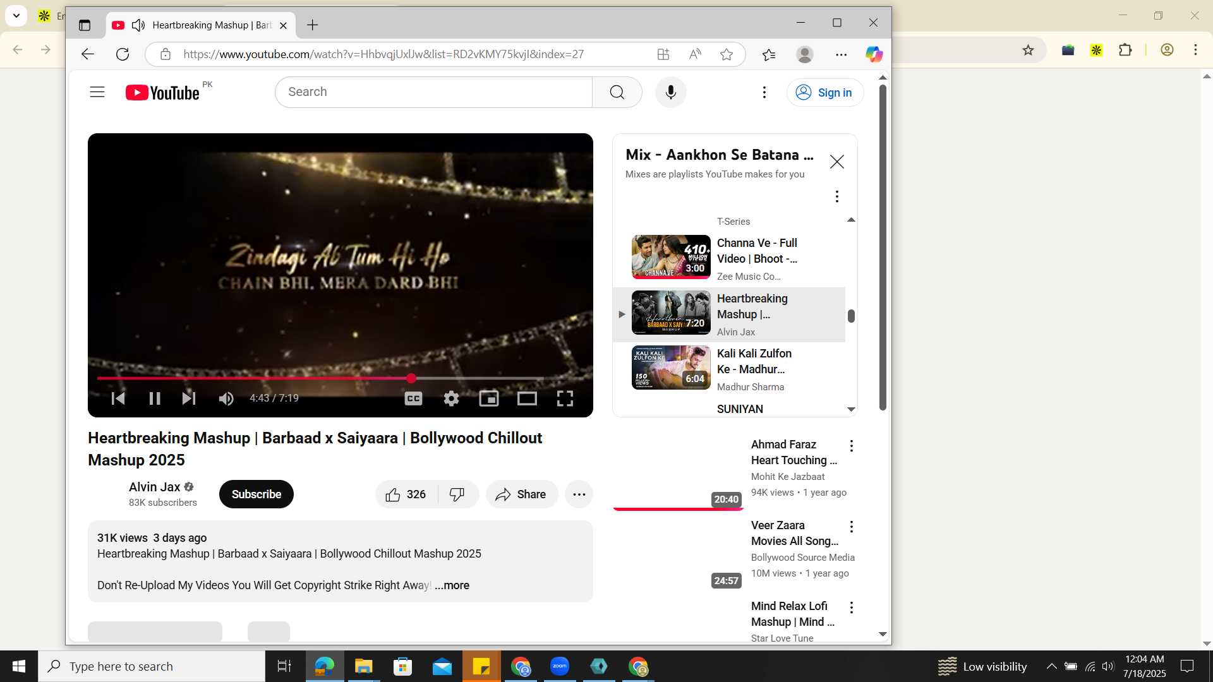Open Edge tab actions menu
Screen dimensions: 1213x682
pyautogui.click(x=85, y=25)
